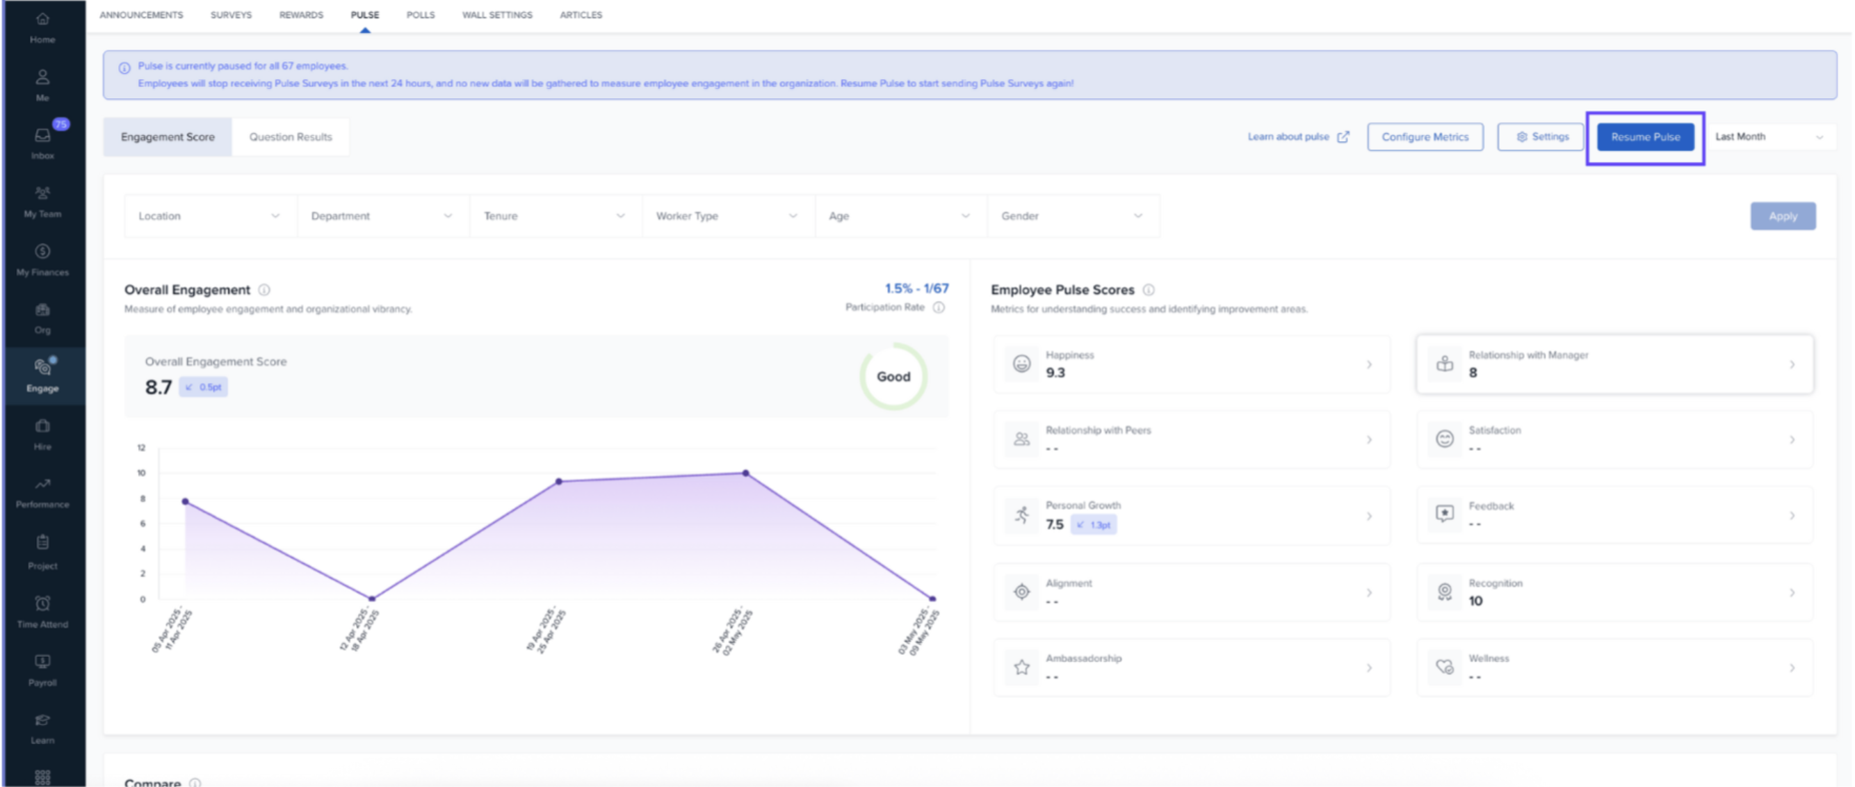Screen dimensions: 1855x787
Task: Switch to the Question Results tab
Action: pyautogui.click(x=290, y=137)
